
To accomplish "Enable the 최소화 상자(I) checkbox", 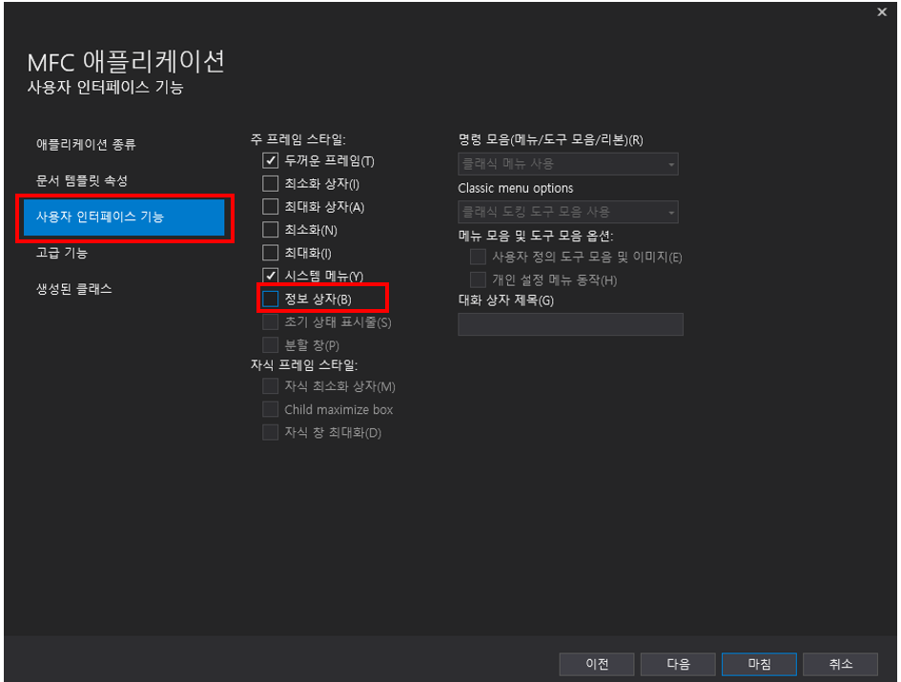I will tap(270, 183).
